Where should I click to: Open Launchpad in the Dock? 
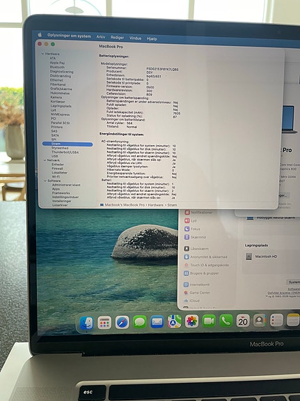coord(104,322)
